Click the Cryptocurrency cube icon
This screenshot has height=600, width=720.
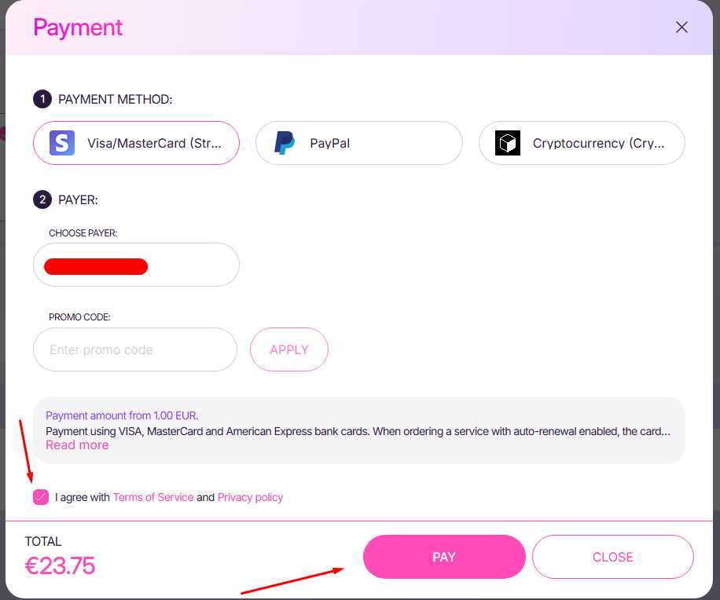508,143
